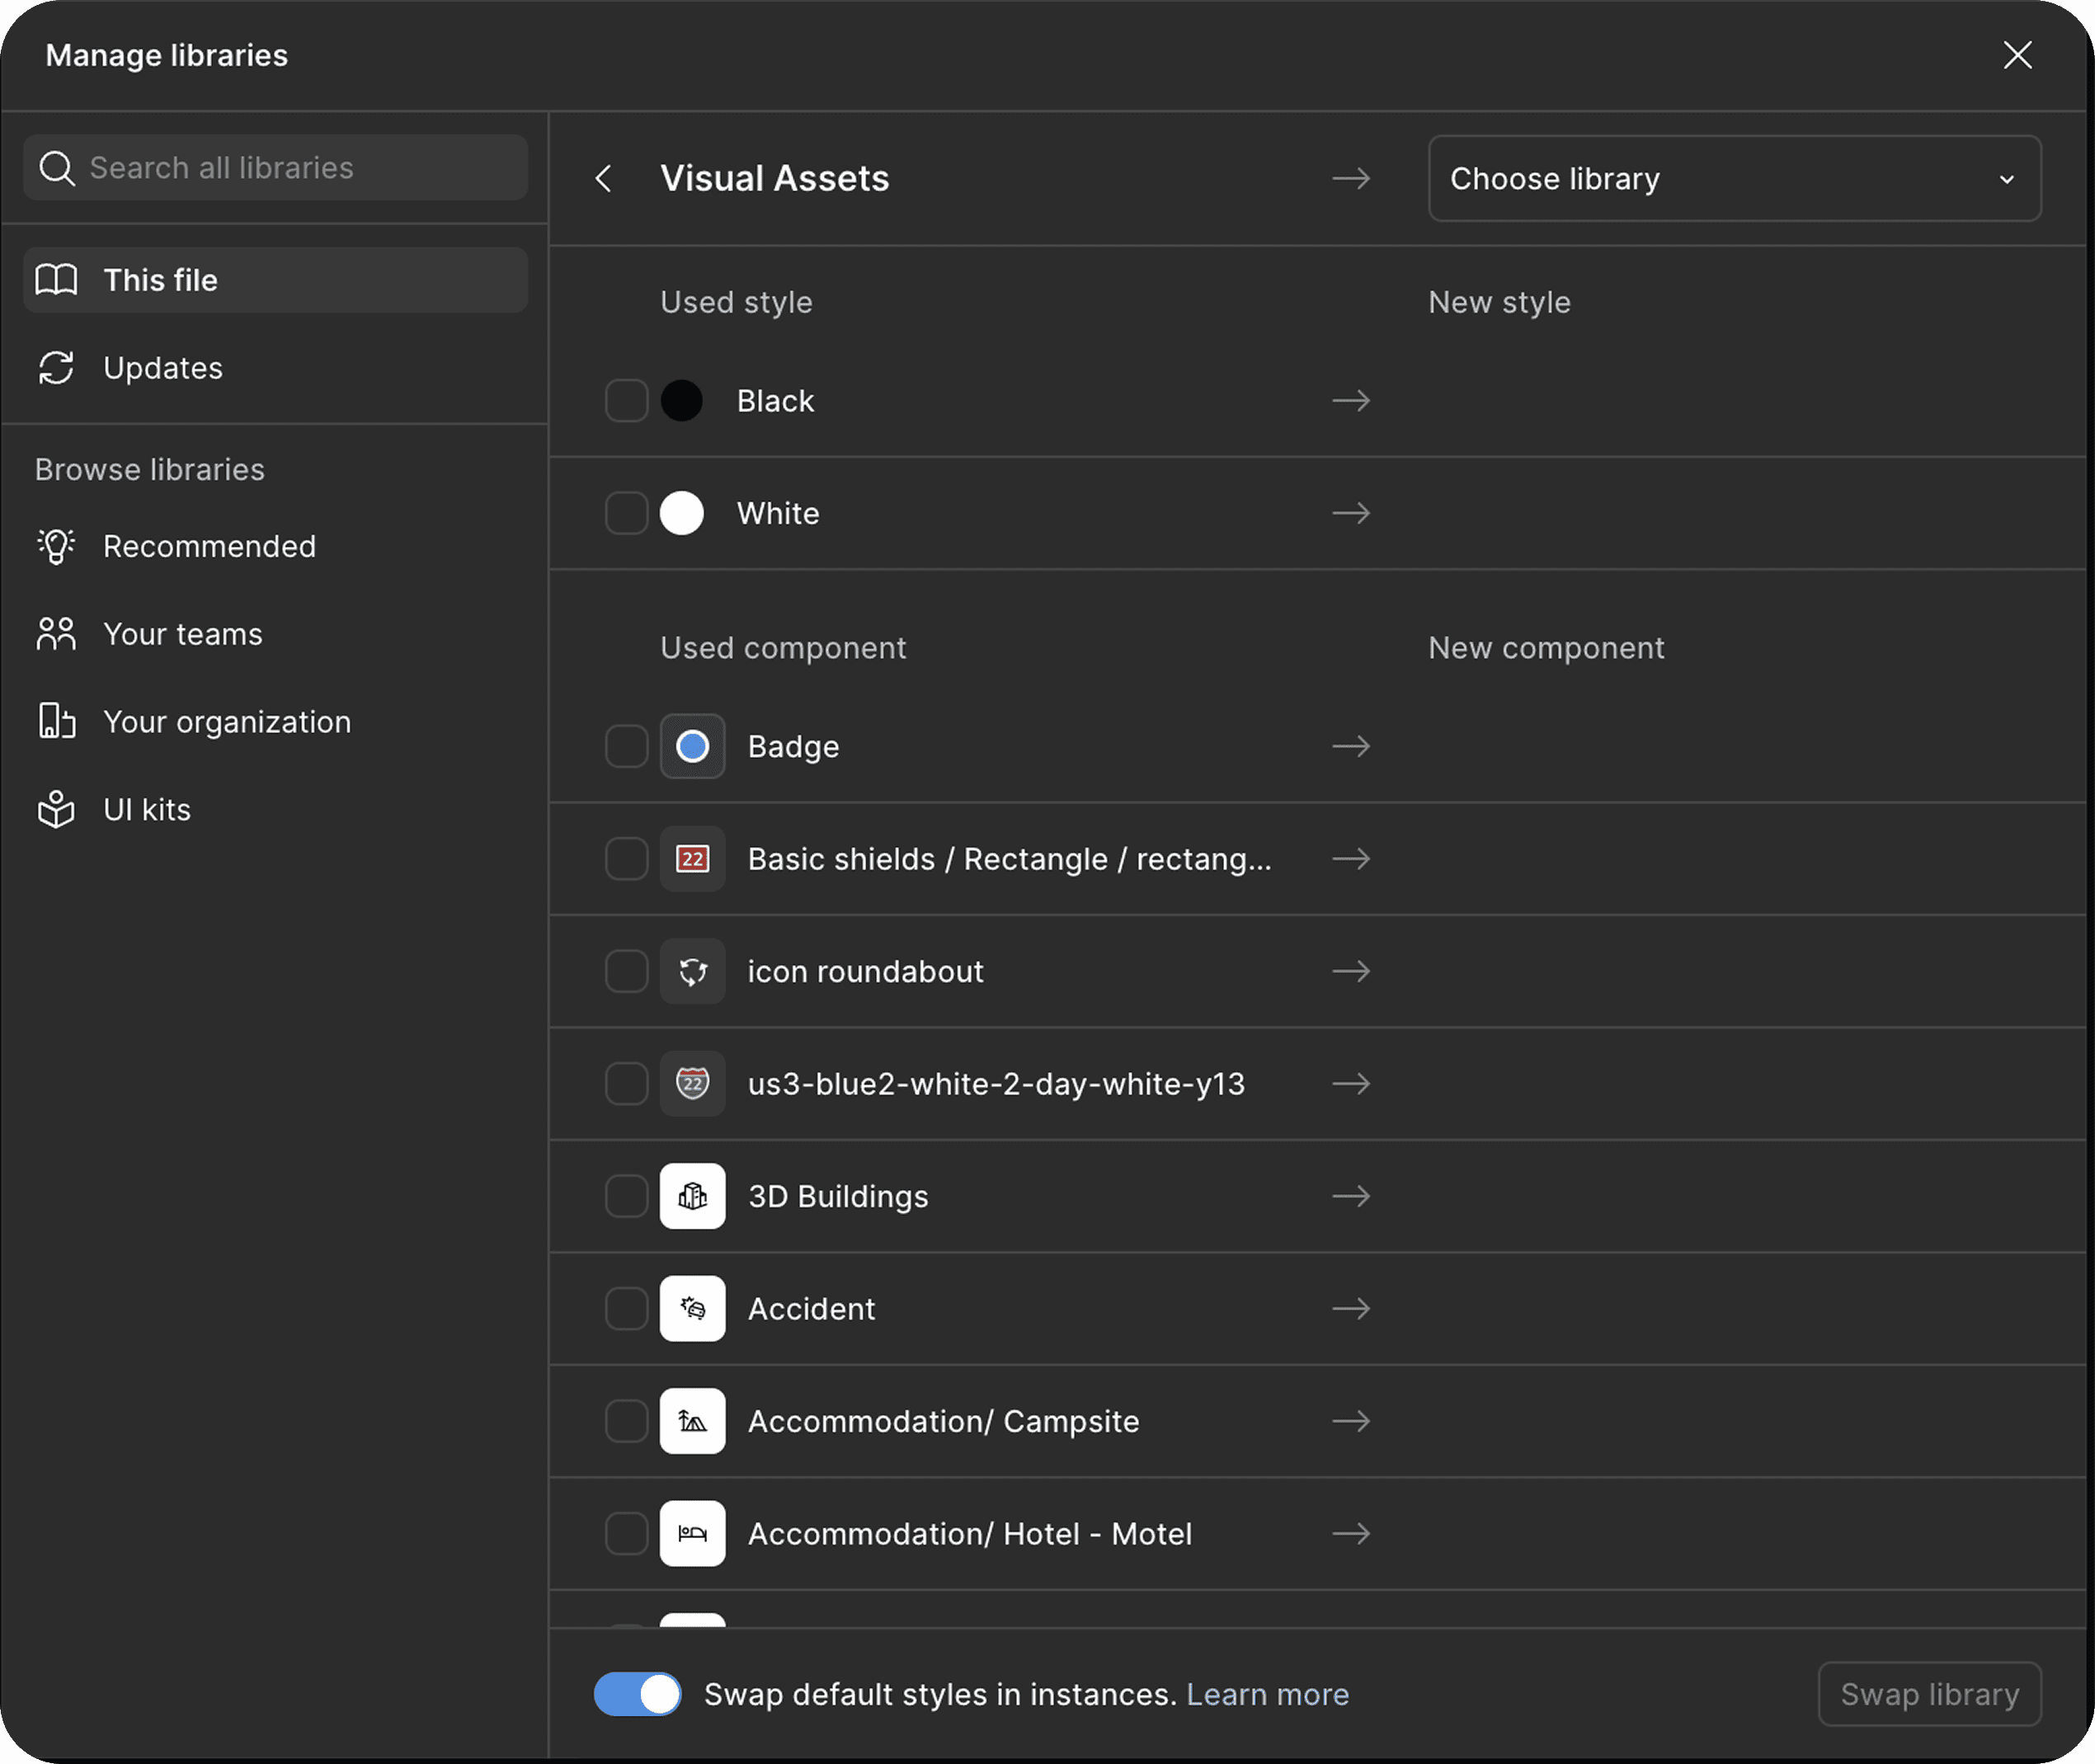Click the 3D Buildings component icon

[692, 1196]
